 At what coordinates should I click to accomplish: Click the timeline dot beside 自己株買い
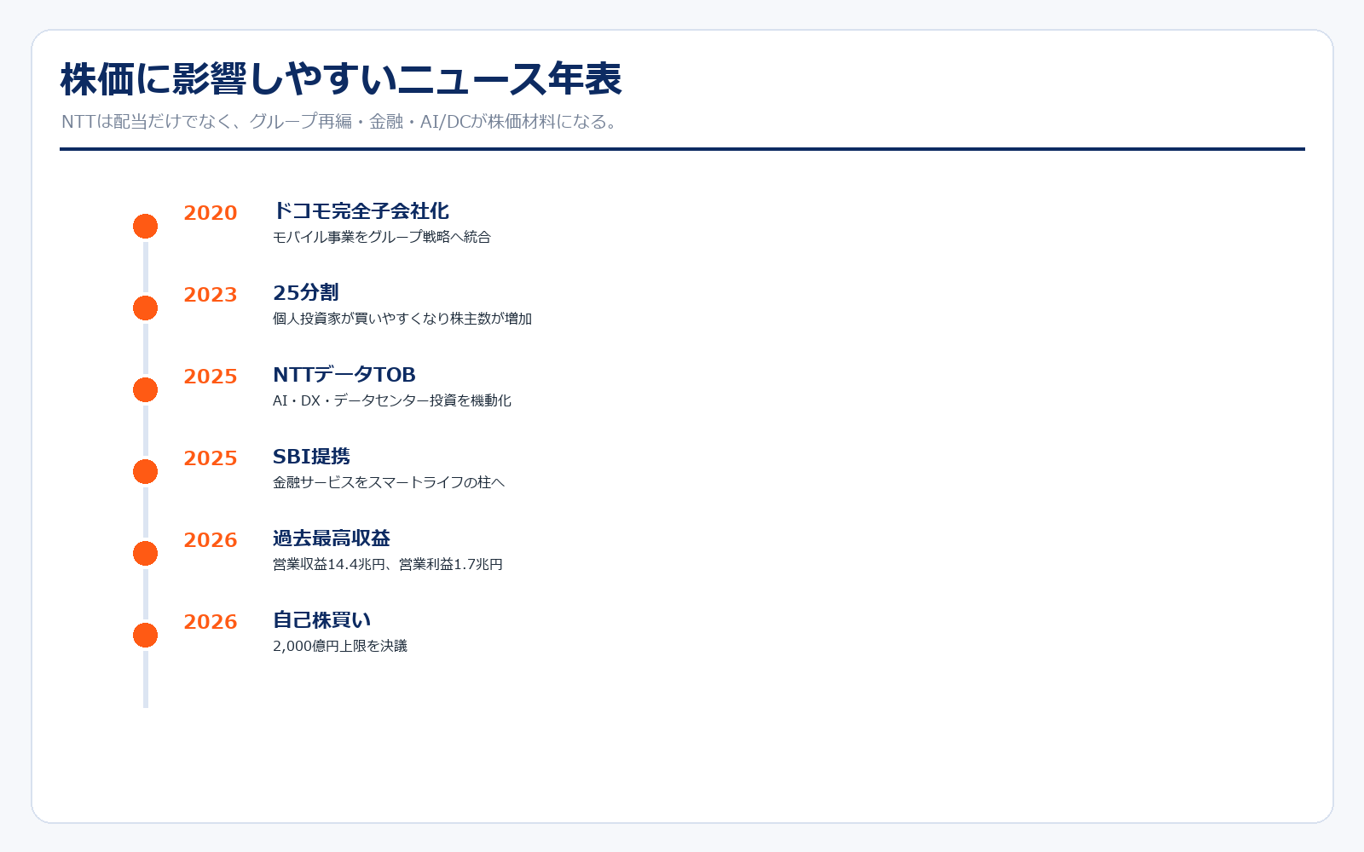pos(145,636)
